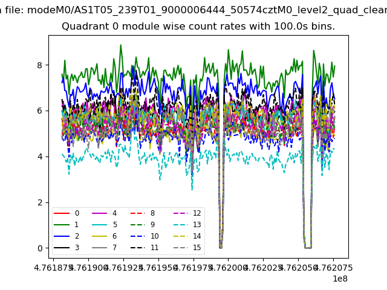Select legend label 15 for gray dashed line
Screen dimensions: 387x290
click(x=197, y=248)
